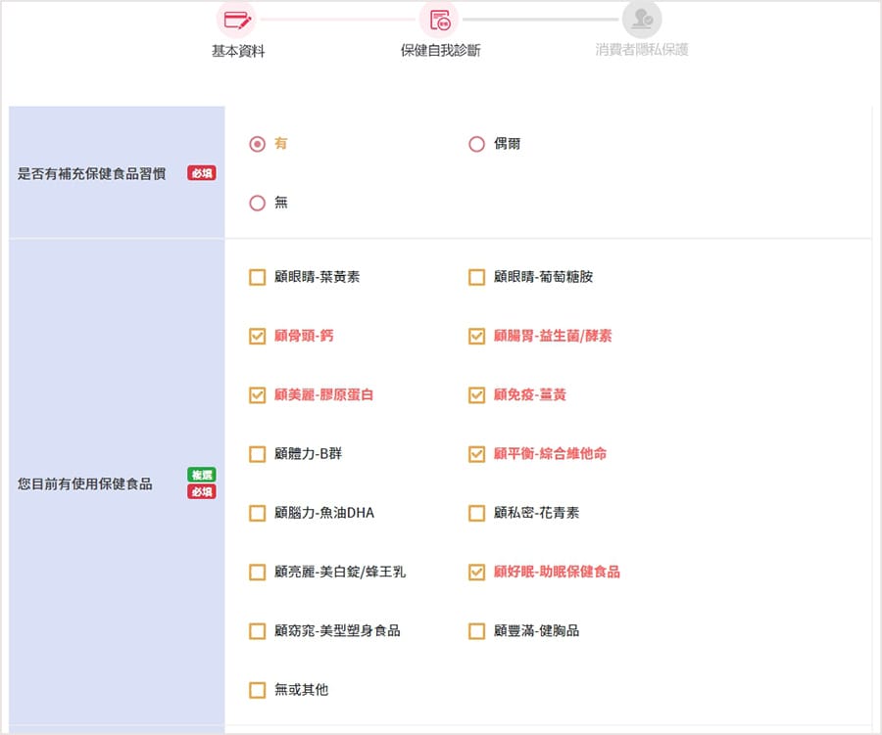Viewport: 882px width, 735px height.
Task: Click the 基本資料 step icon
Action: (x=237, y=20)
